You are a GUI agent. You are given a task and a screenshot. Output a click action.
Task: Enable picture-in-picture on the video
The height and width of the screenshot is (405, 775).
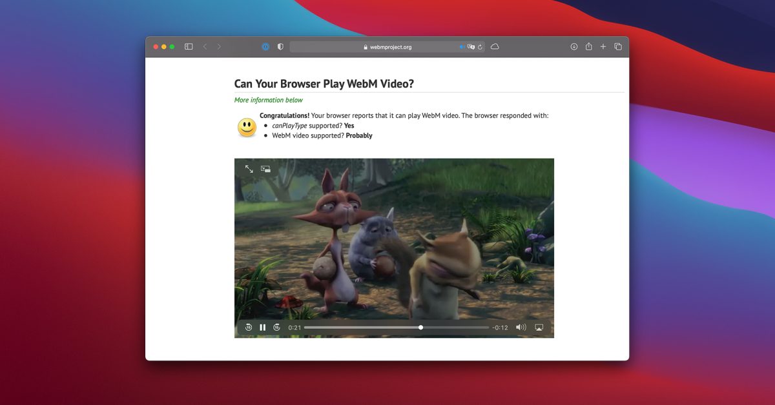[x=265, y=169]
